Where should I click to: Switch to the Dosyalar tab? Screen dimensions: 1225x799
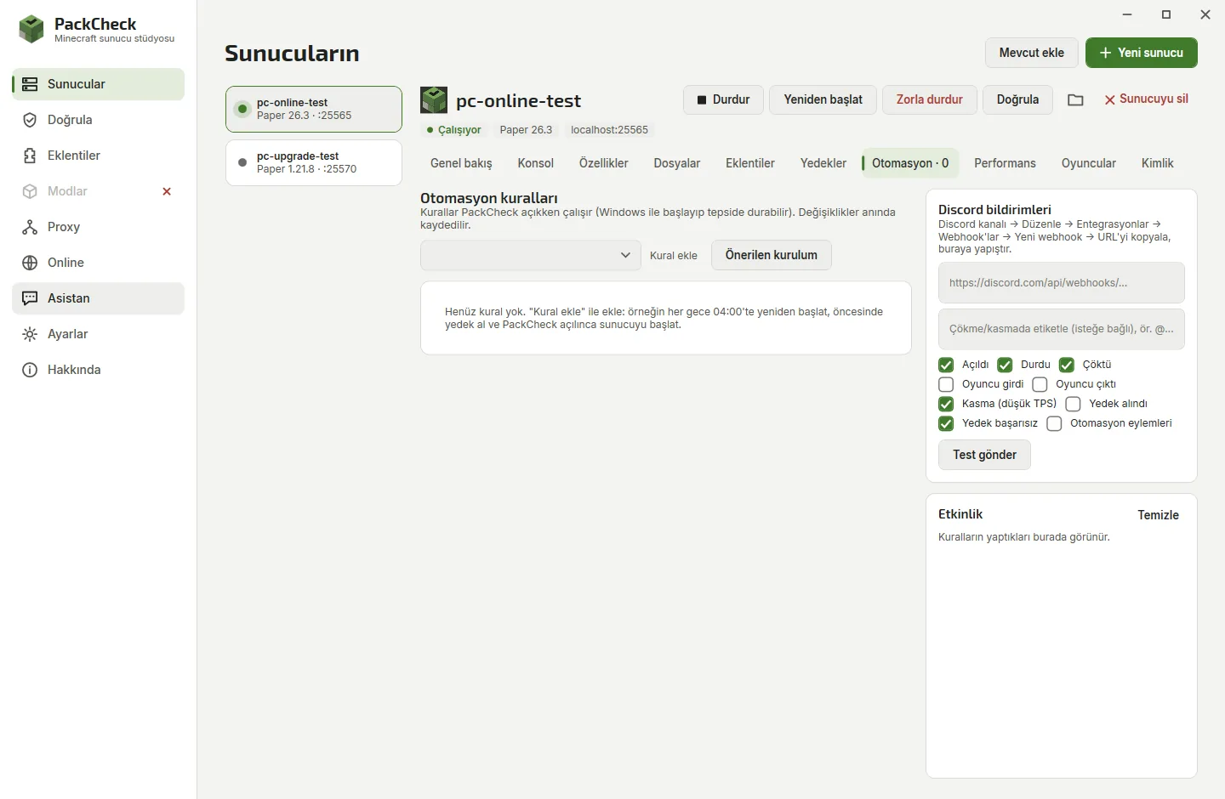pos(677,163)
